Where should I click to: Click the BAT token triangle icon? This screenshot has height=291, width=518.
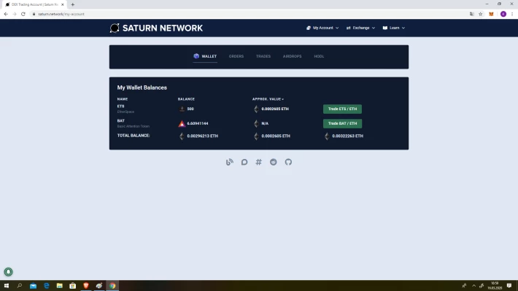click(x=182, y=123)
